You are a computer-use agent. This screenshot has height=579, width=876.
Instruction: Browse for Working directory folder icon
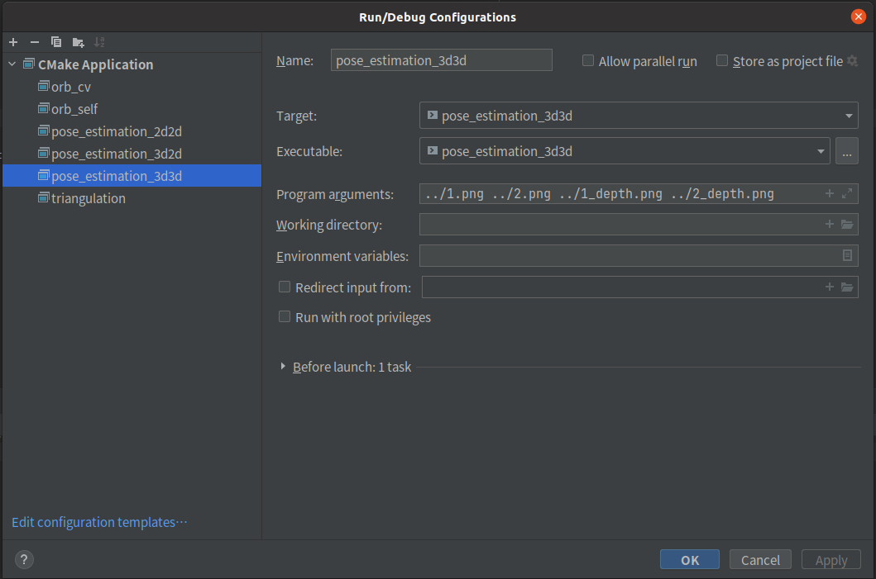coord(846,225)
